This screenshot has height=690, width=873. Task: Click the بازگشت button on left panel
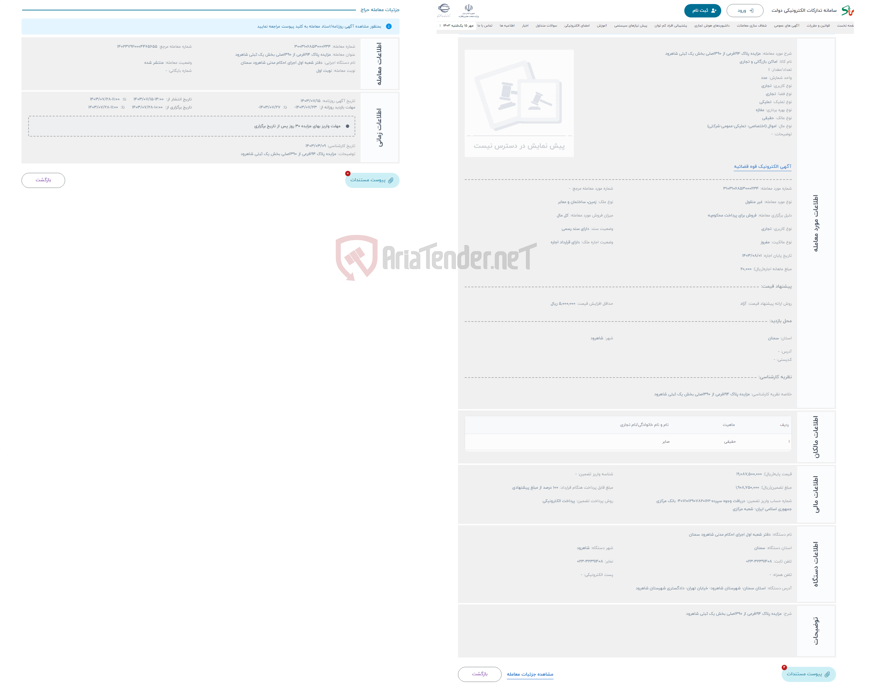click(45, 179)
